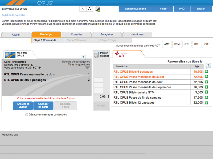Screen dimensions: 213x159
Task: Select Étape 3 Reçu step
Action: point(115,40)
